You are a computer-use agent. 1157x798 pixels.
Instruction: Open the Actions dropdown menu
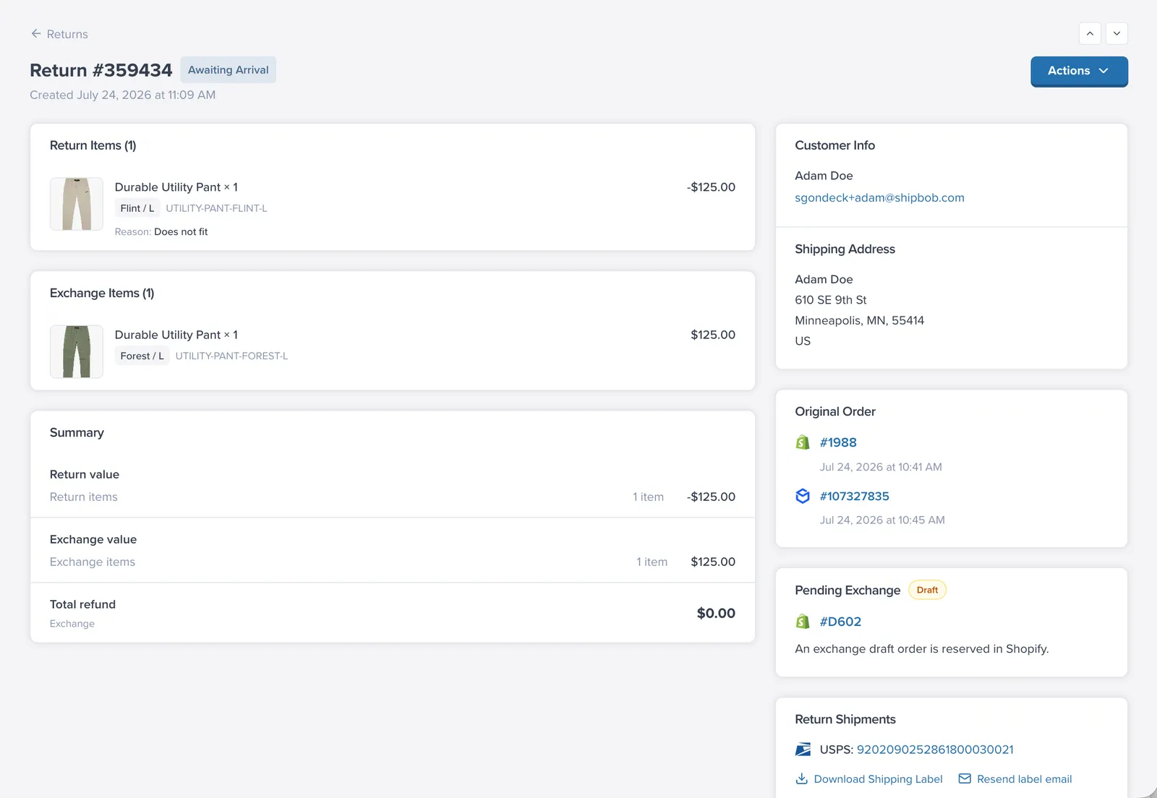pyautogui.click(x=1079, y=71)
